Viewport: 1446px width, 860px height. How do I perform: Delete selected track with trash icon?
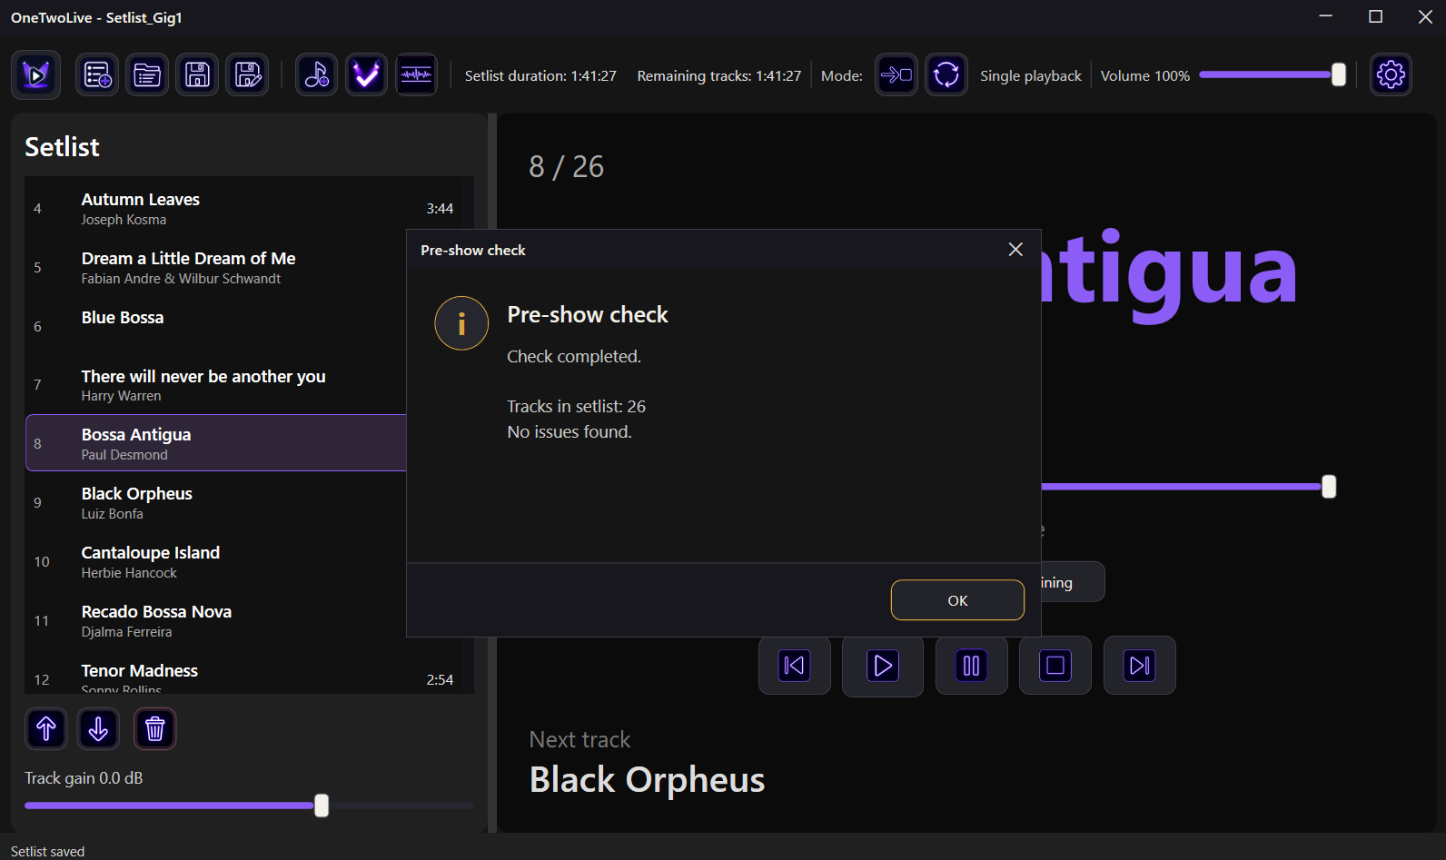tap(155, 728)
